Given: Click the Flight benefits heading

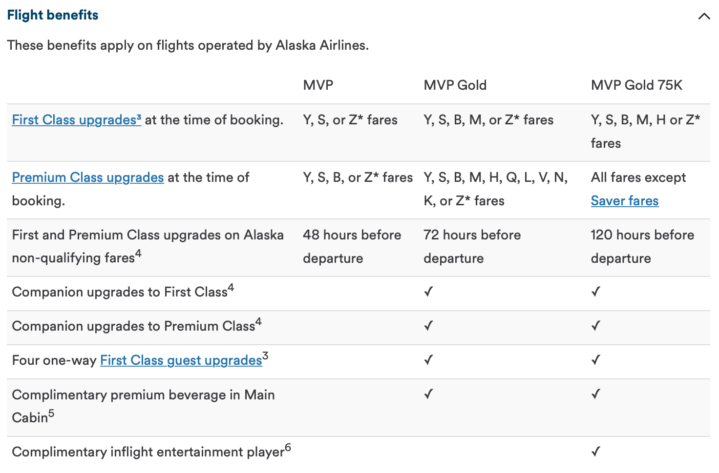Looking at the screenshot, I should [x=53, y=15].
